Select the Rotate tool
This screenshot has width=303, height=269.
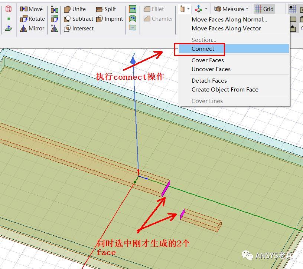[32, 19]
